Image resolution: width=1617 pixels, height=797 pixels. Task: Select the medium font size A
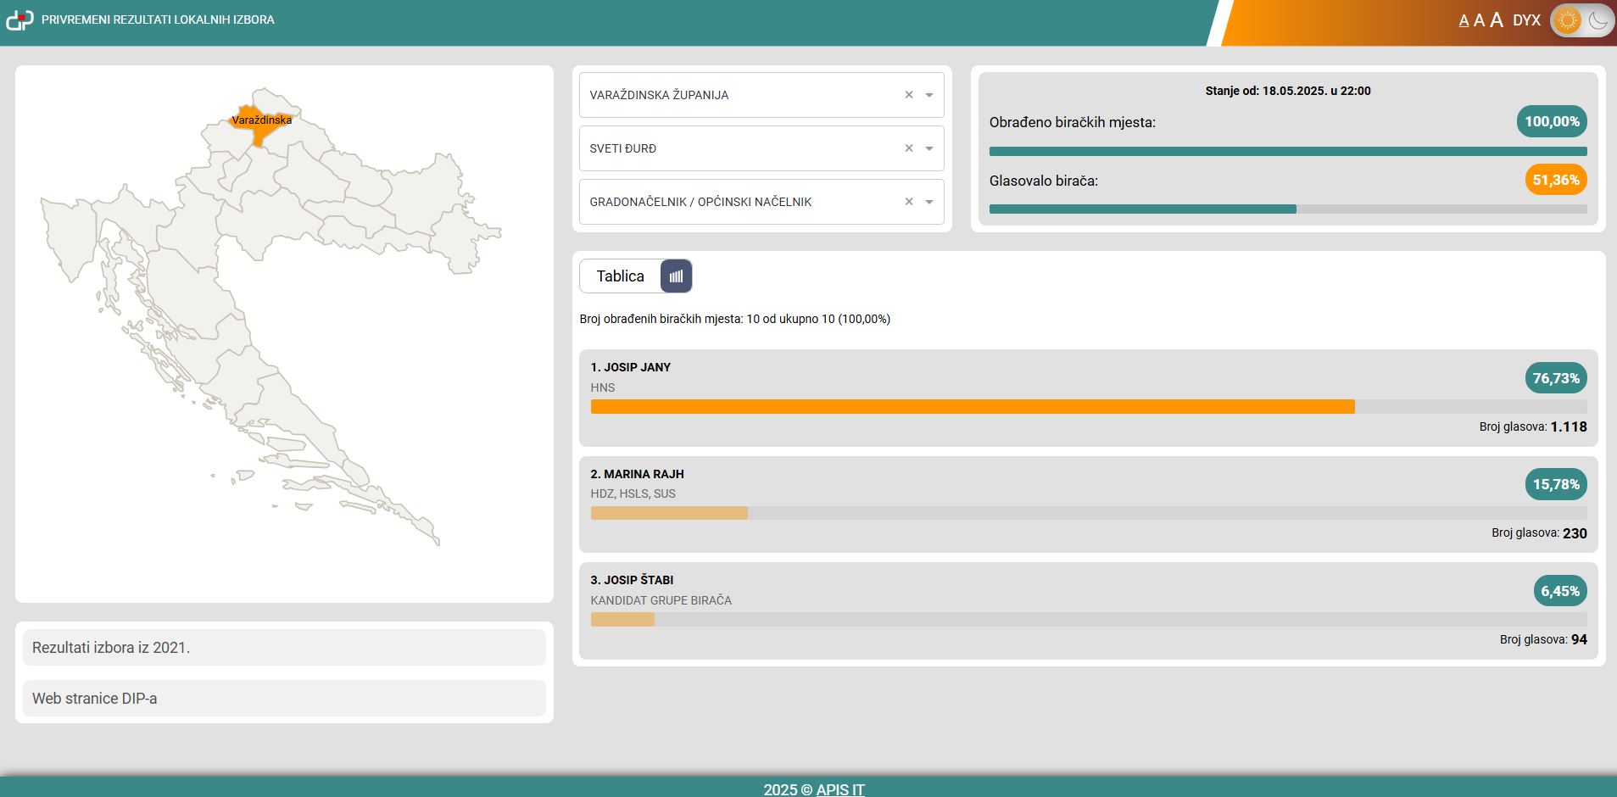[x=1479, y=20]
